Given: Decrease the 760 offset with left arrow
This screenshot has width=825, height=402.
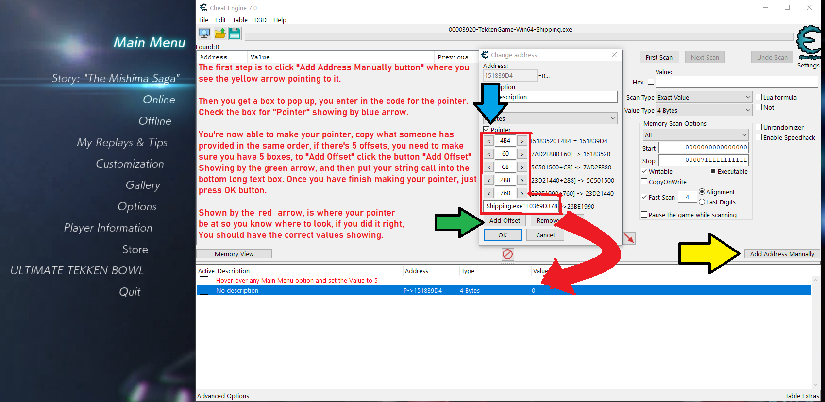Looking at the screenshot, I should [x=489, y=193].
